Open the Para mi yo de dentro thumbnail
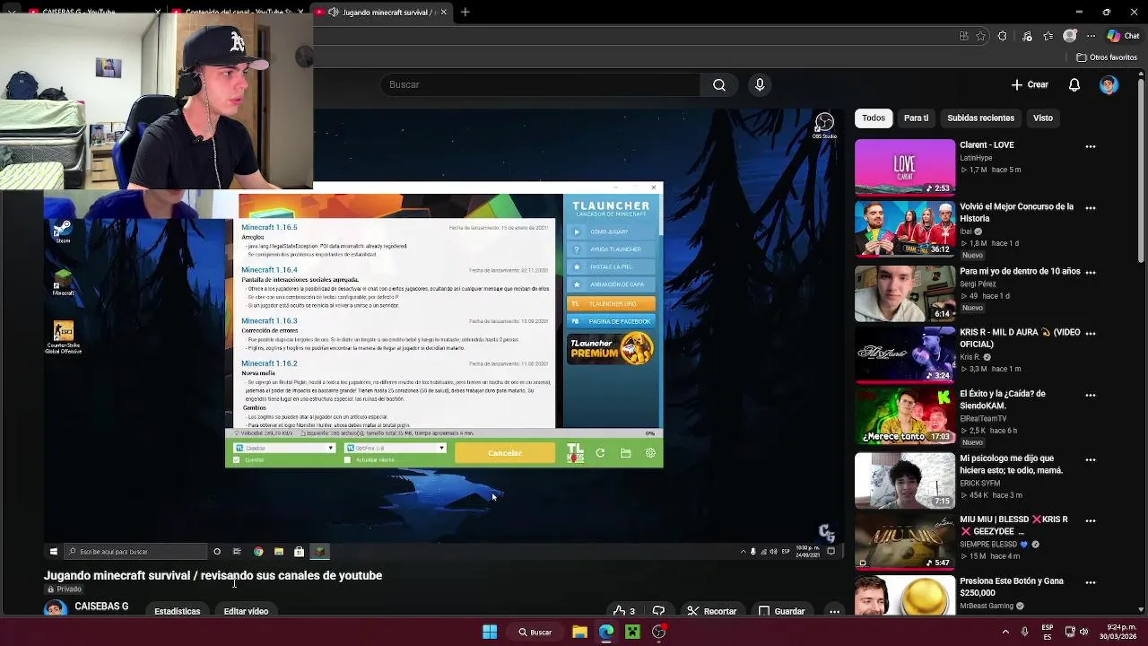The image size is (1148, 646). (x=905, y=293)
